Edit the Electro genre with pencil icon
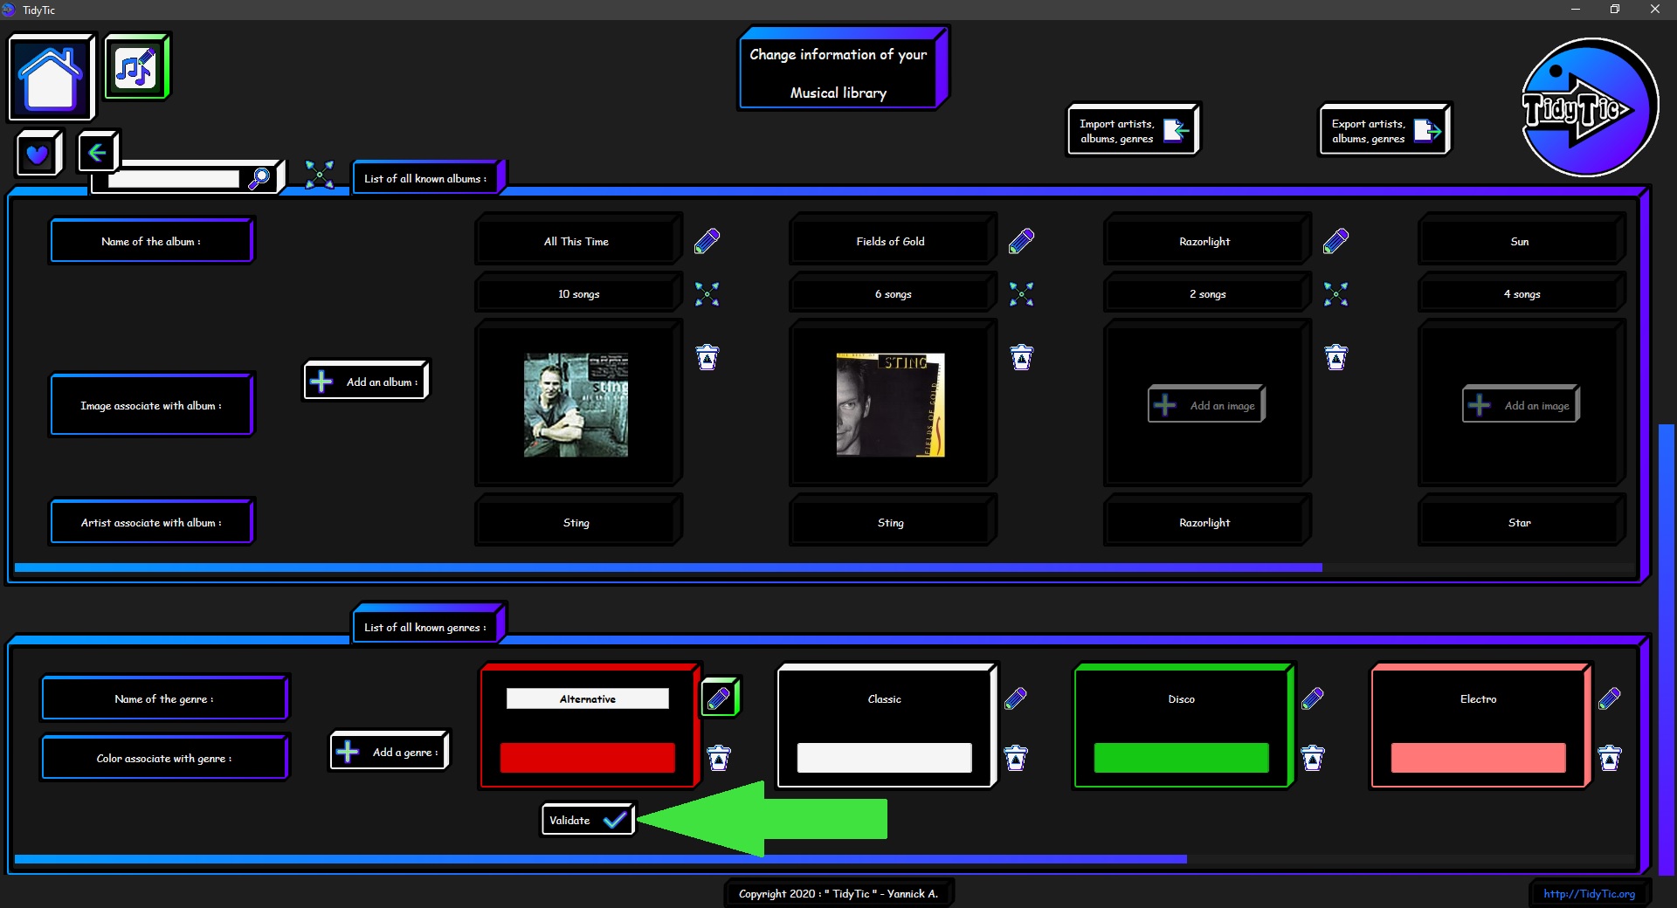 [1610, 698]
